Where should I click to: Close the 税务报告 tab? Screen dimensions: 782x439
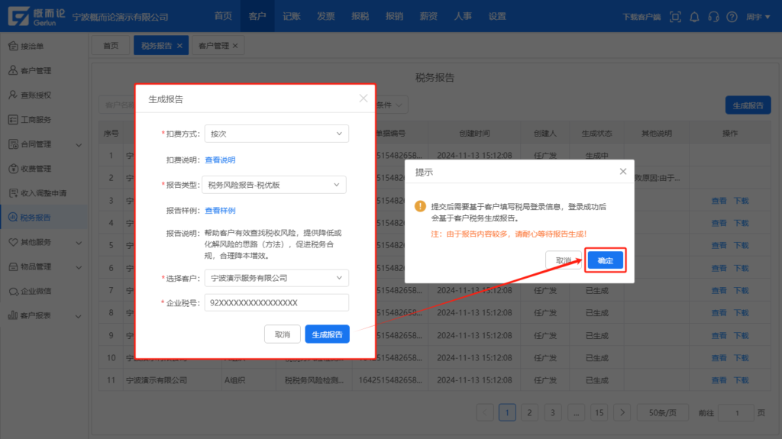click(179, 46)
